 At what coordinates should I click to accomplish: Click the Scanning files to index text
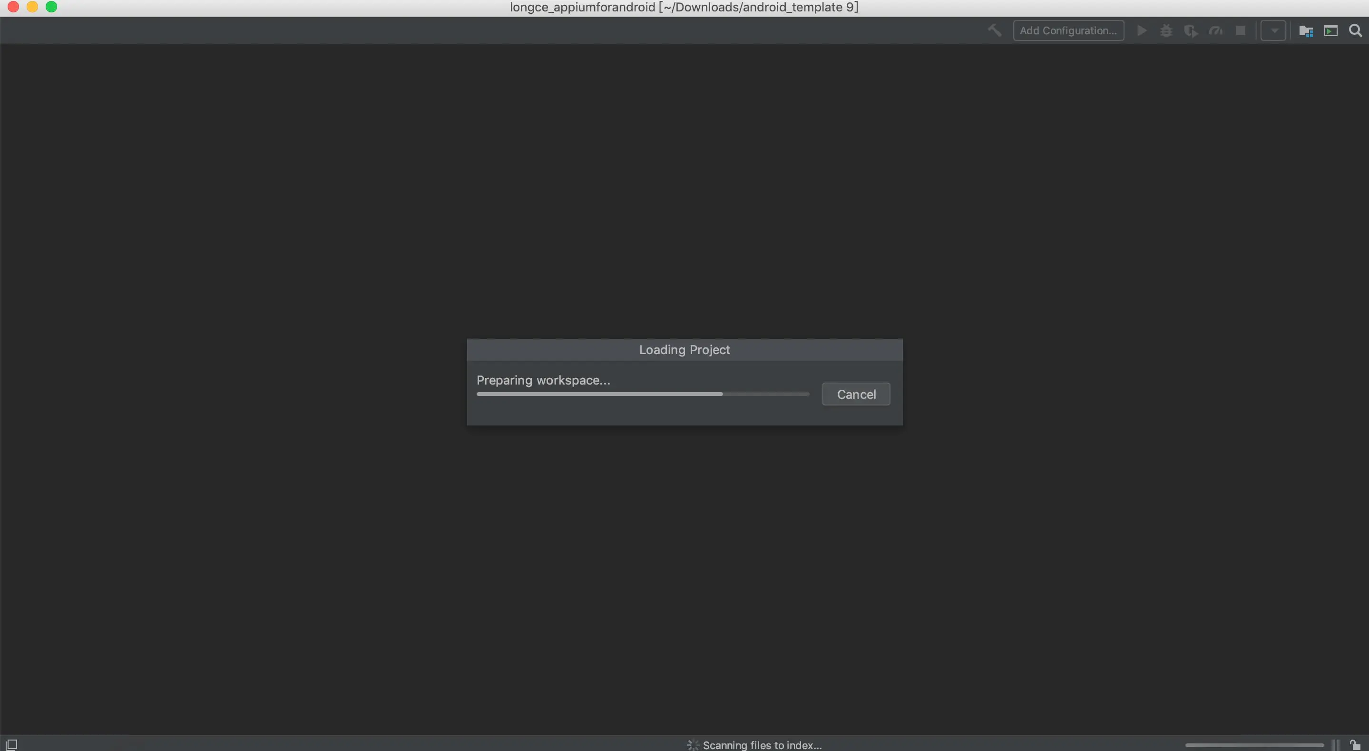pyautogui.click(x=762, y=745)
